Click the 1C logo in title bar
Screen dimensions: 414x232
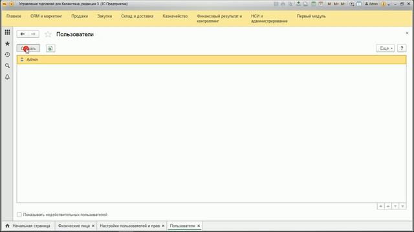click(5, 4)
